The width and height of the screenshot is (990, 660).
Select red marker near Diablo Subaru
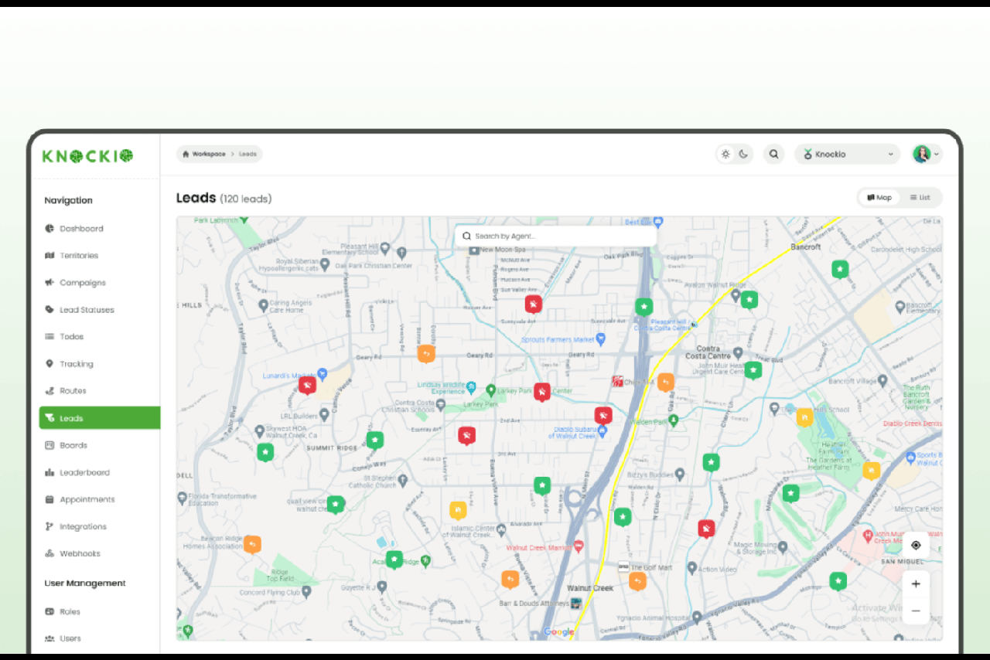(x=603, y=415)
